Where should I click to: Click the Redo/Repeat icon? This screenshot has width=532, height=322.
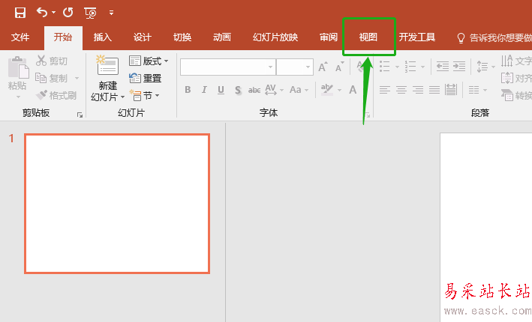(x=68, y=13)
